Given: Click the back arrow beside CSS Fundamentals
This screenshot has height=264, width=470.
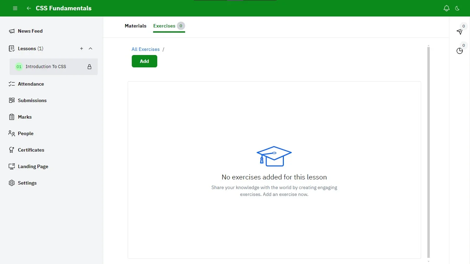Looking at the screenshot, I should pos(29,8).
